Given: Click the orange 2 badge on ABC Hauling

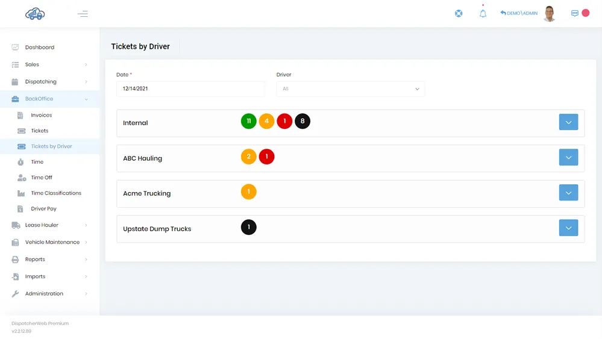Looking at the screenshot, I should coord(248,157).
